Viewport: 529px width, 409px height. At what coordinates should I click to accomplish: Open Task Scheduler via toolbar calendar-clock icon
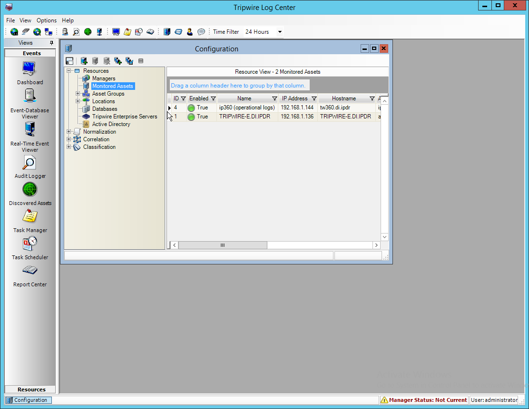[x=138, y=32]
